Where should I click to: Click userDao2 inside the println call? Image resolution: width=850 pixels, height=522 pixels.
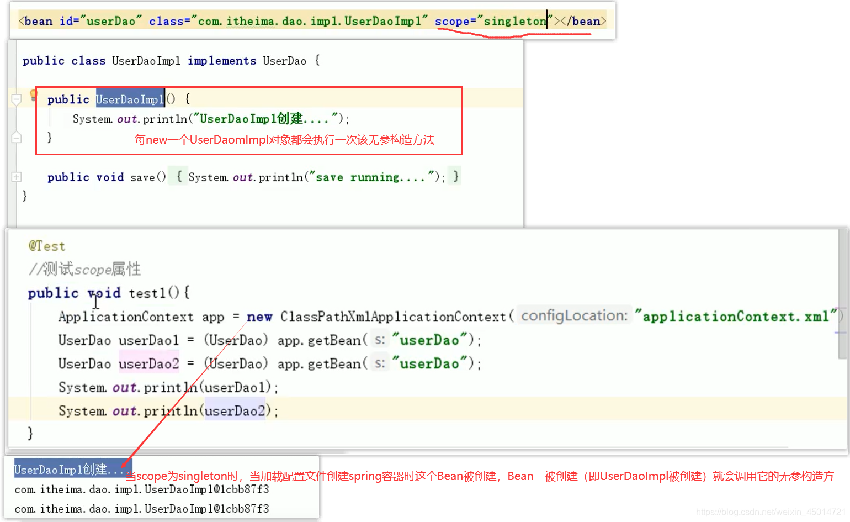pos(235,411)
